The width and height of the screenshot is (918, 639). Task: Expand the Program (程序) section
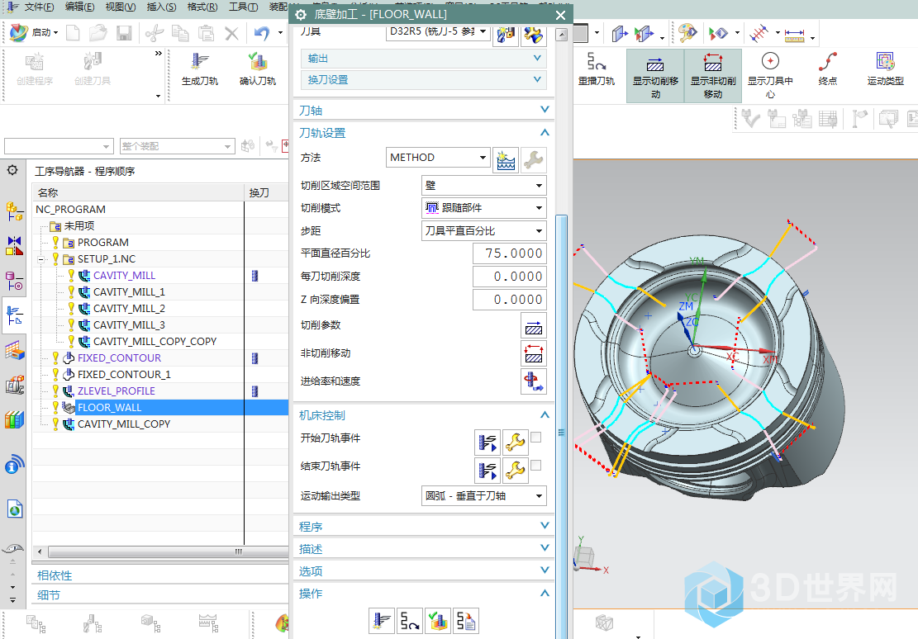coord(424,526)
